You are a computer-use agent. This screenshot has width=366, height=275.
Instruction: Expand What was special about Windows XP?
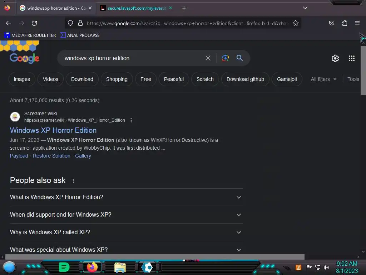(x=126, y=249)
